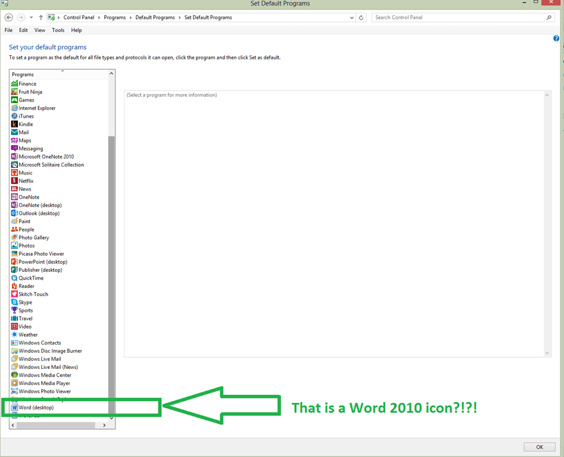The height and width of the screenshot is (457, 564).
Task: Open the Help menu
Action: coord(76,30)
